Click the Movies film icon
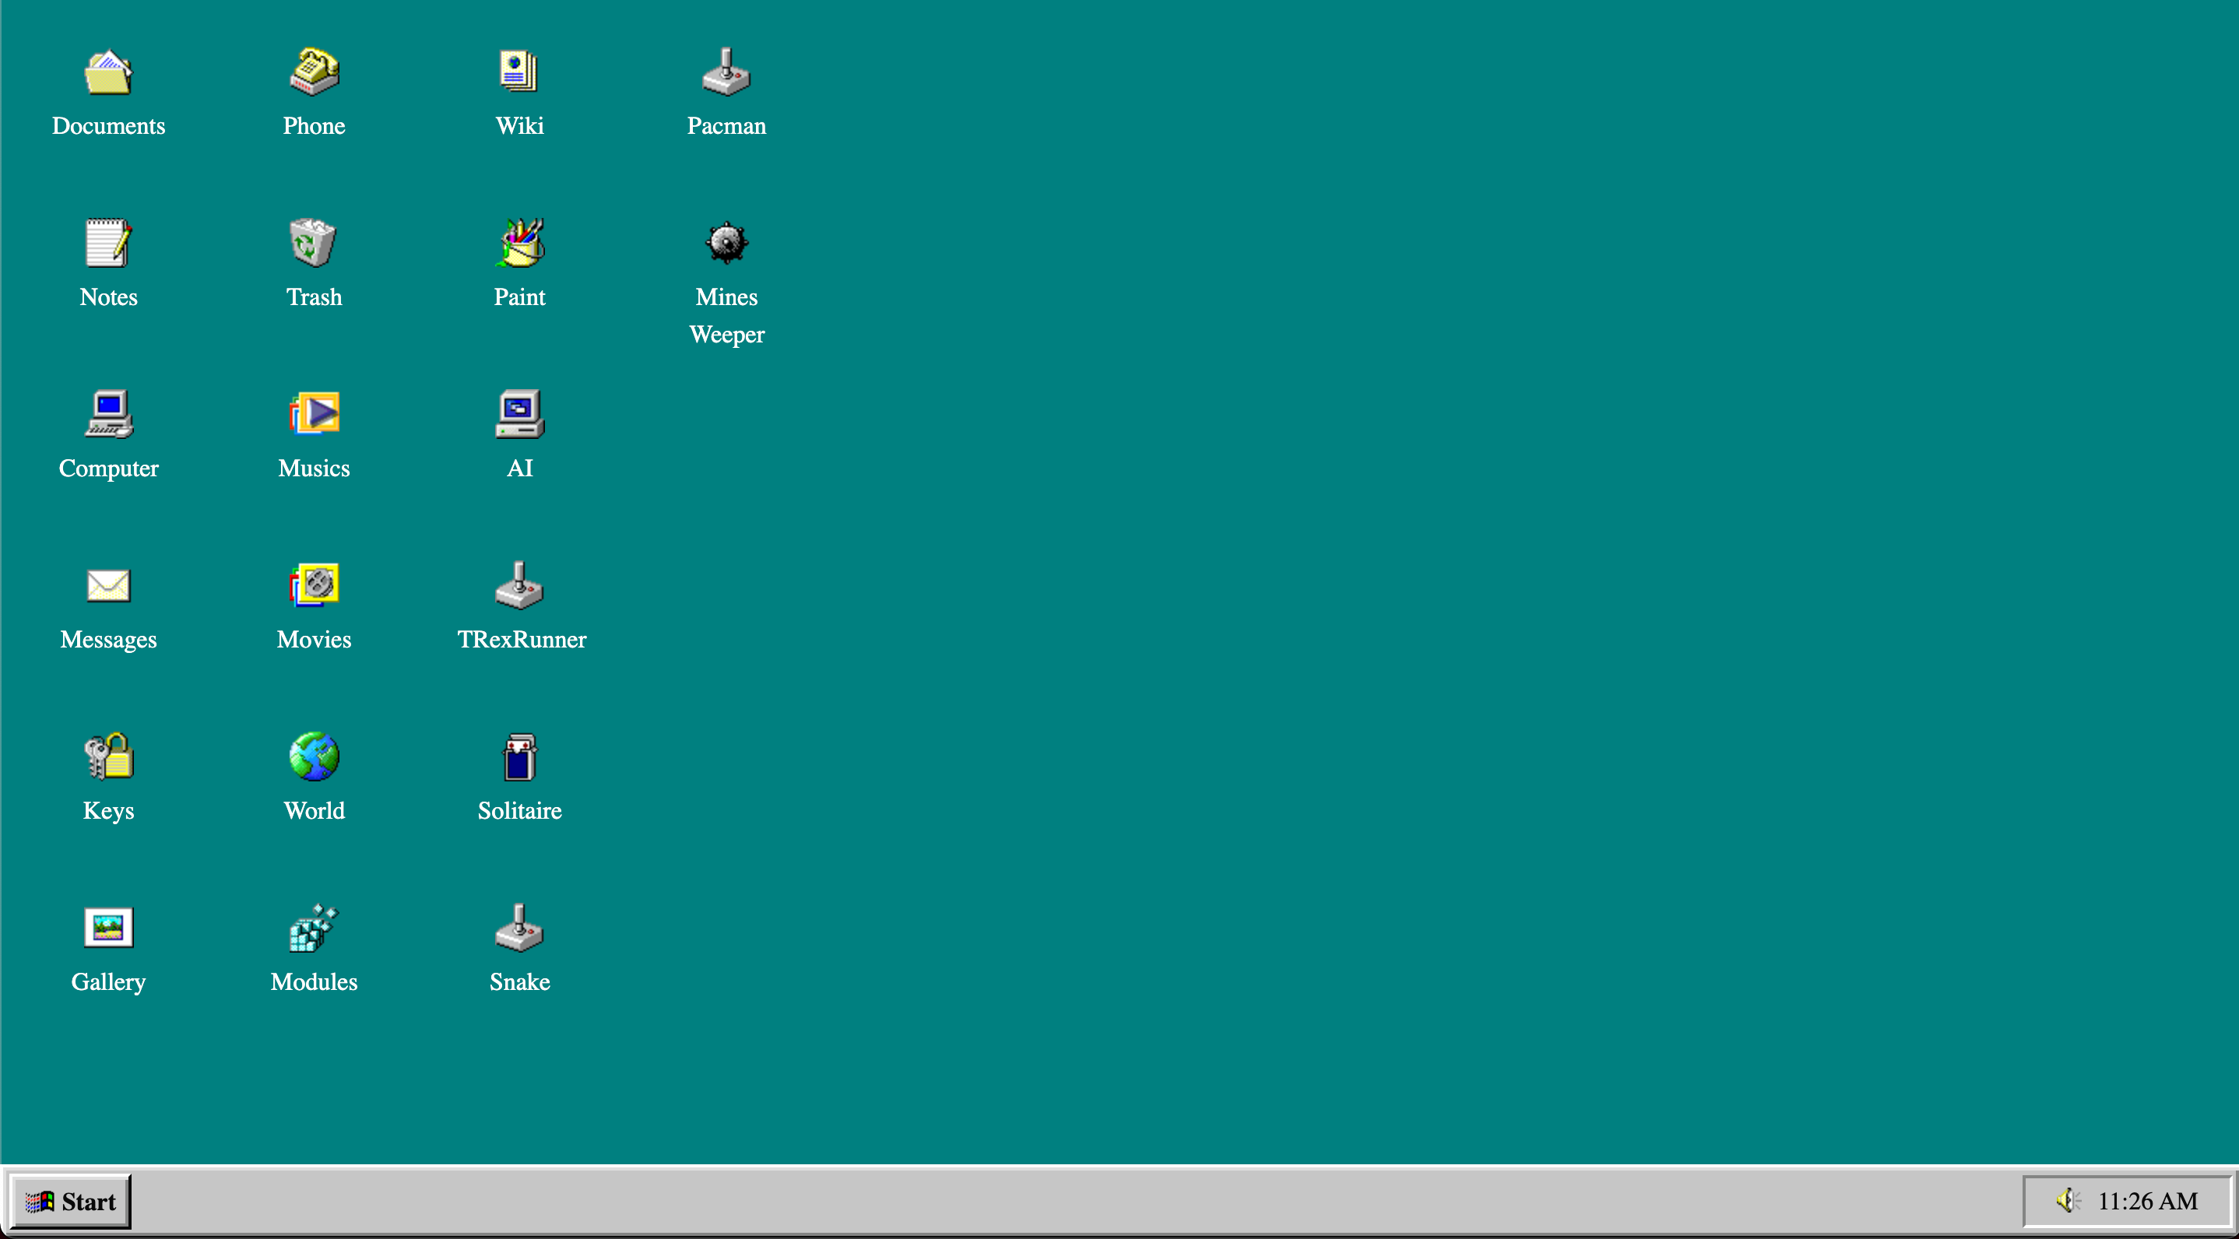 pos(314,585)
